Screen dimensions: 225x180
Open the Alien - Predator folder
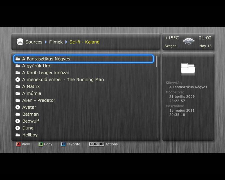coord(39,100)
